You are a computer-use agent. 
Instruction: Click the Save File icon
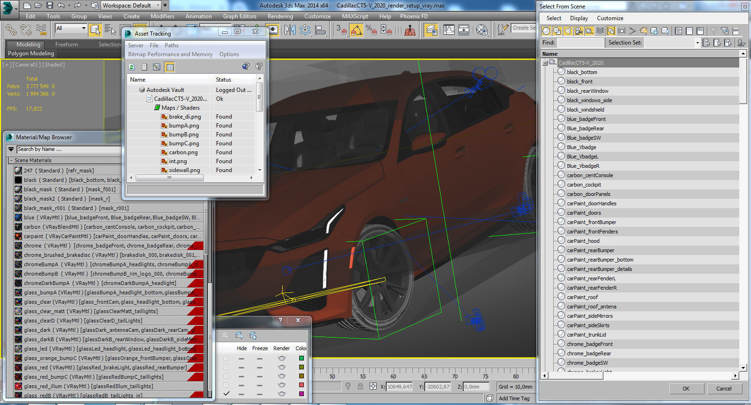pos(50,6)
